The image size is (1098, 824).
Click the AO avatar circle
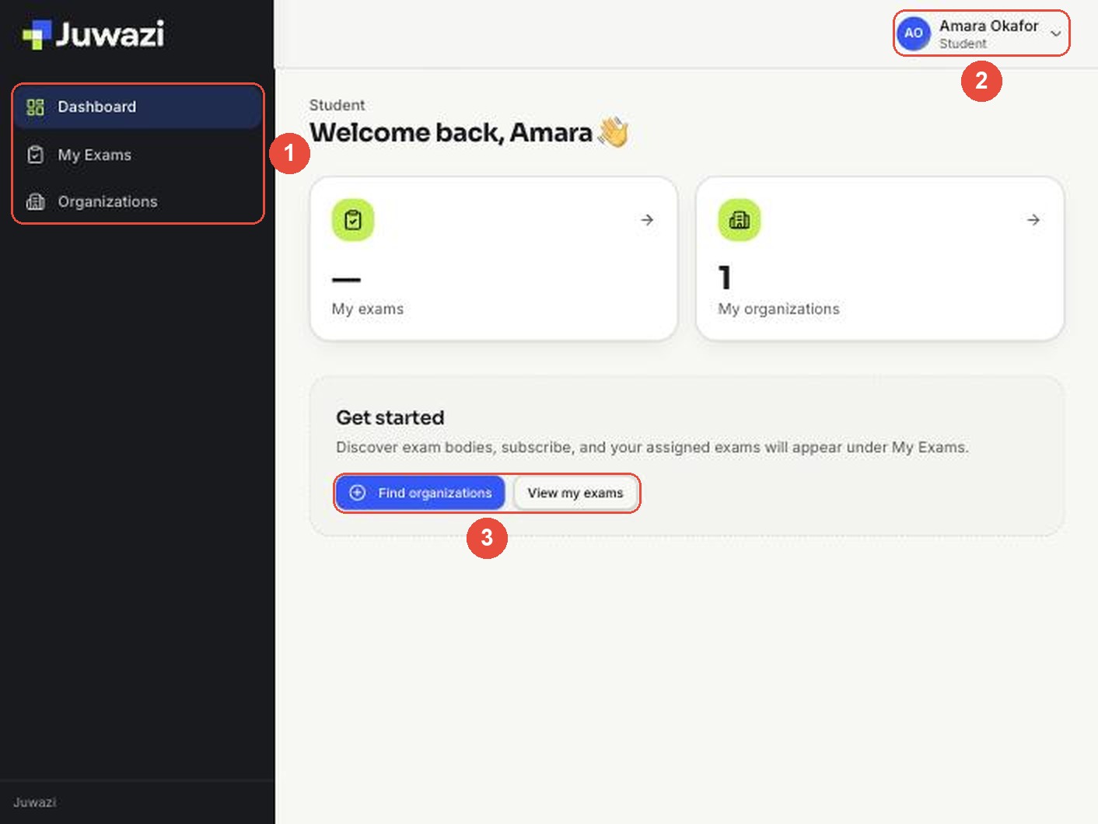[x=914, y=33]
